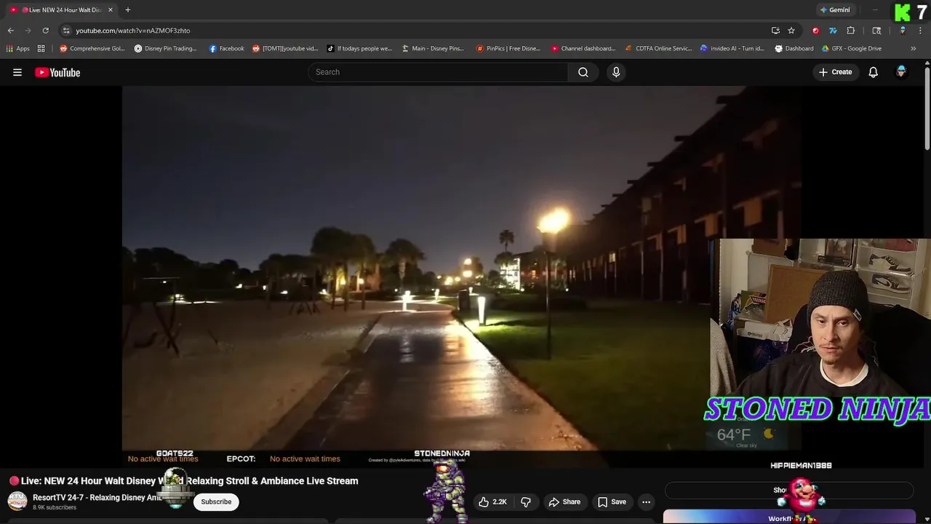931x524 pixels.
Task: Open the Create menu
Action: (836, 72)
